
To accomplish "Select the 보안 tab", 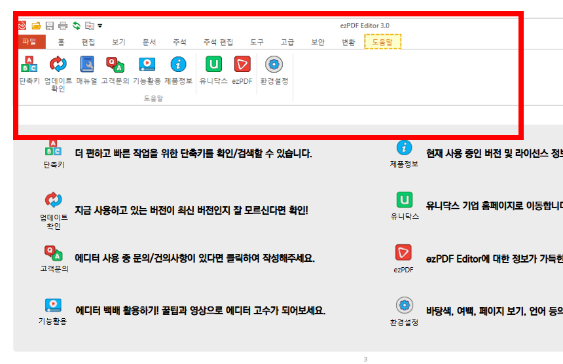I will [x=318, y=42].
